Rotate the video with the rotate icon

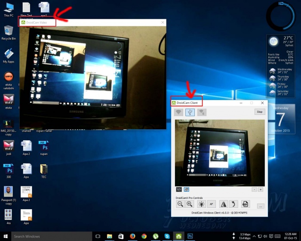click(x=233, y=204)
